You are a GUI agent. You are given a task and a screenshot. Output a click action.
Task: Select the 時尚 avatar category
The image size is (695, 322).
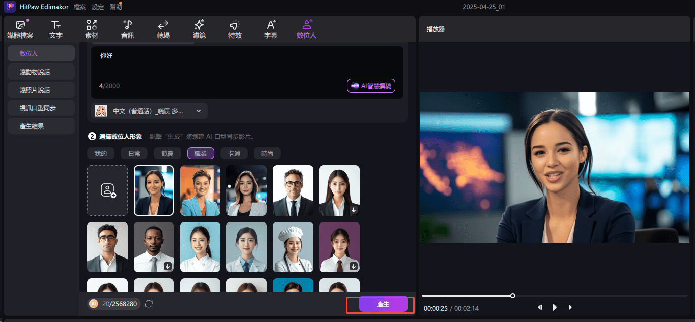tap(267, 153)
